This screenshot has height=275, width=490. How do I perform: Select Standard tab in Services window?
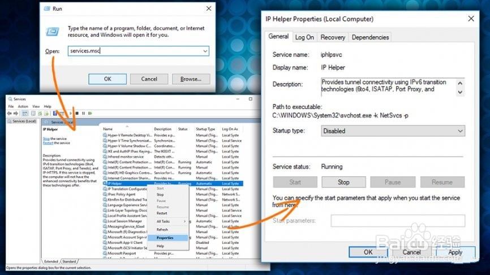[69, 261]
